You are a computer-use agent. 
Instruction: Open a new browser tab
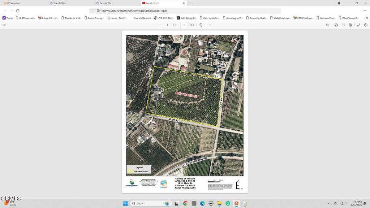click(x=190, y=3)
